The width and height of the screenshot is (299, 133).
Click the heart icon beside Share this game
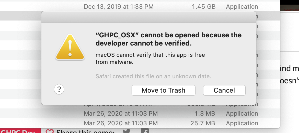tap(49, 131)
